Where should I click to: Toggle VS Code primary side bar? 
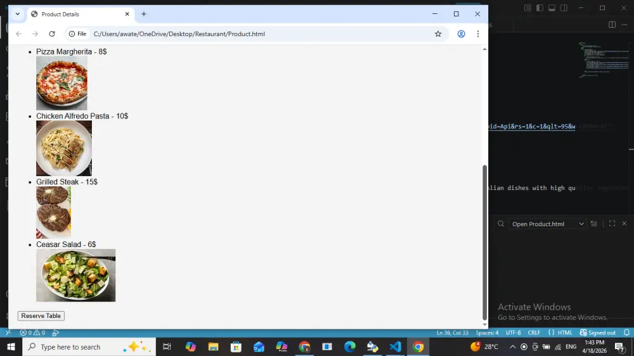pos(540,8)
